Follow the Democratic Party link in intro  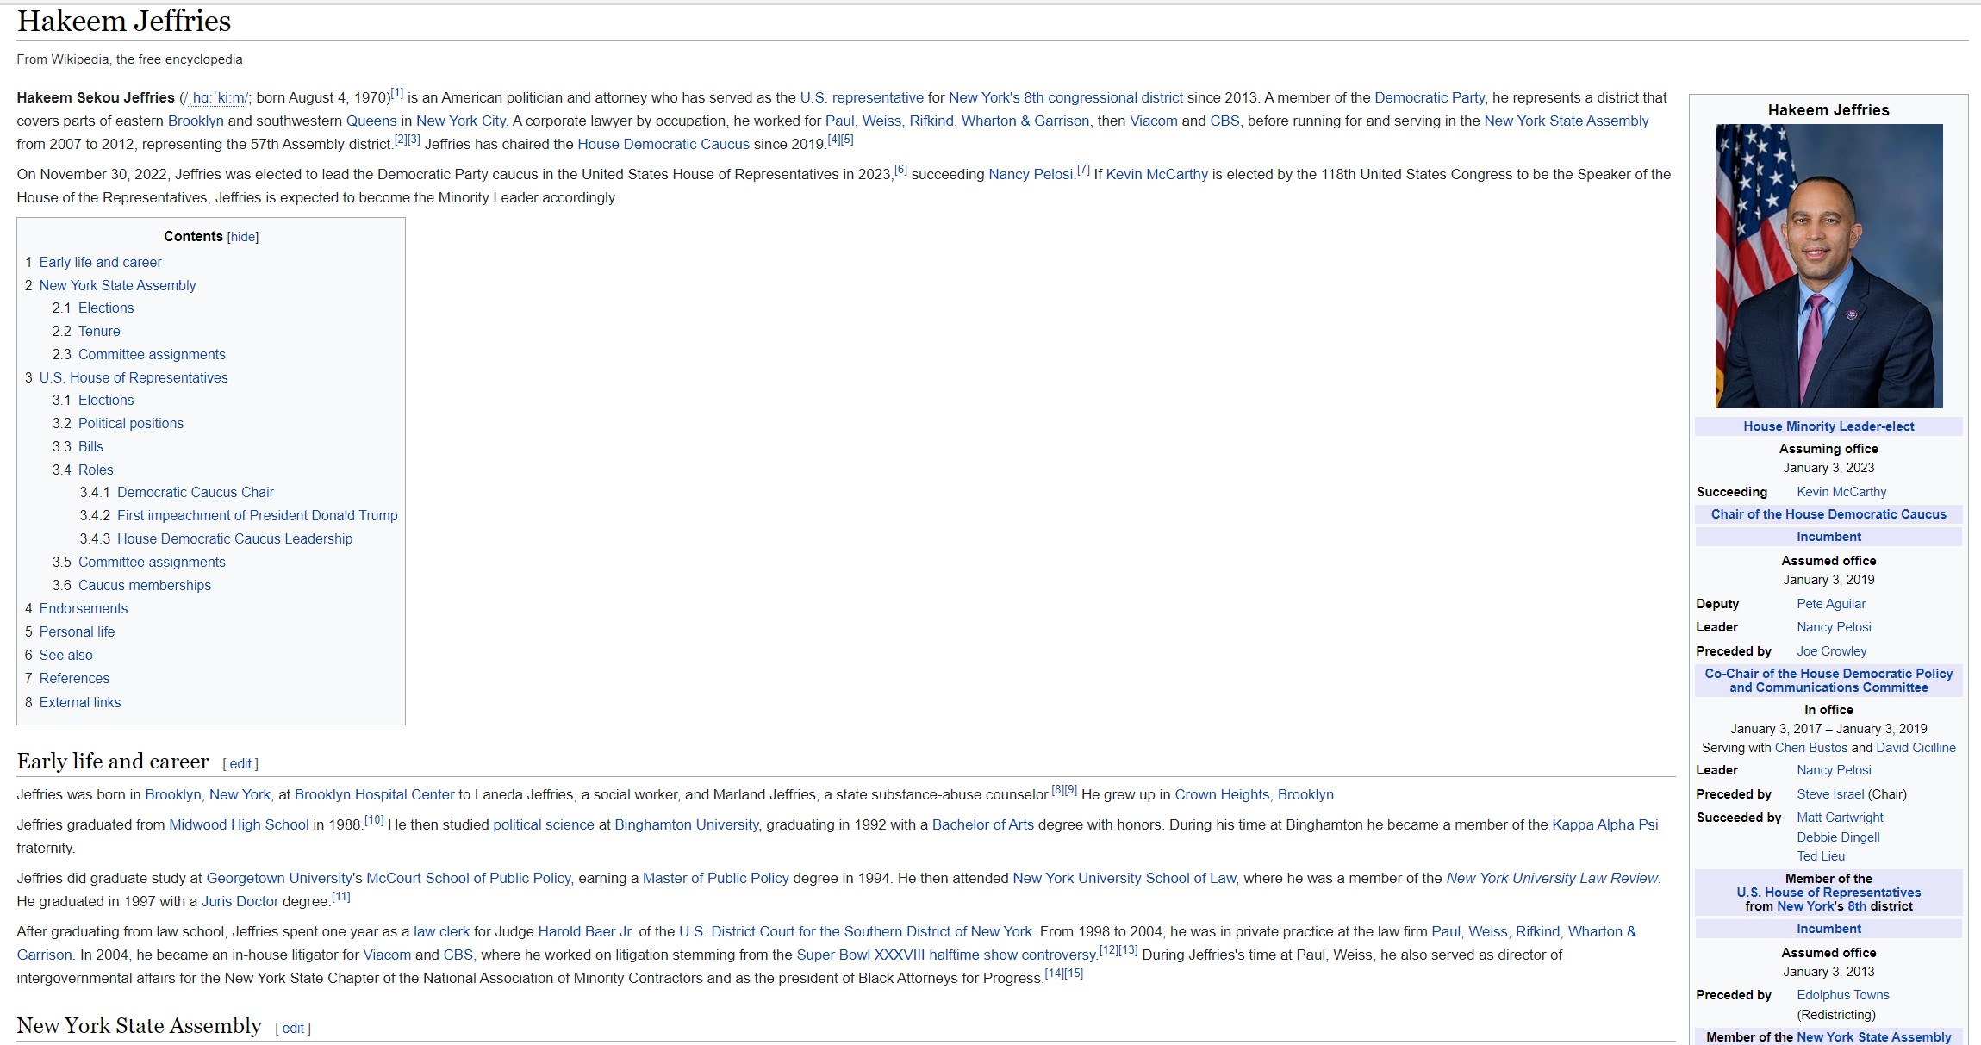[x=1430, y=97]
